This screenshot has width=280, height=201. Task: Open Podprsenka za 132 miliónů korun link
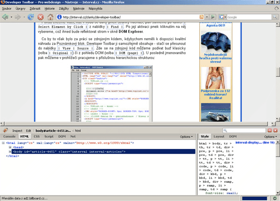tap(216, 94)
